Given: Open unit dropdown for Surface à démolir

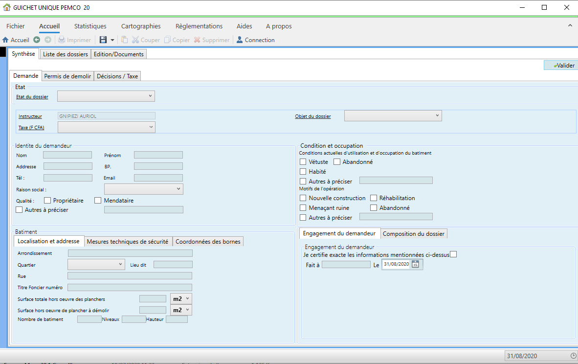Looking at the screenshot, I should pos(181,310).
